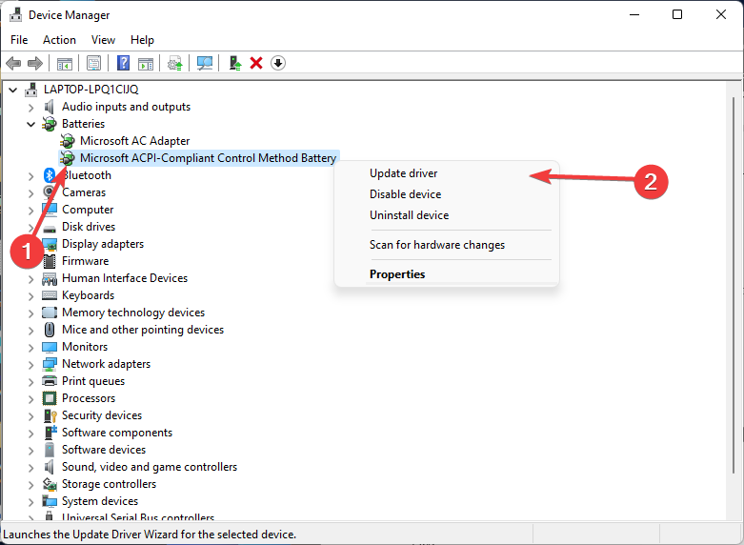
Task: Click the Memory technology devices icon
Action: coord(50,313)
